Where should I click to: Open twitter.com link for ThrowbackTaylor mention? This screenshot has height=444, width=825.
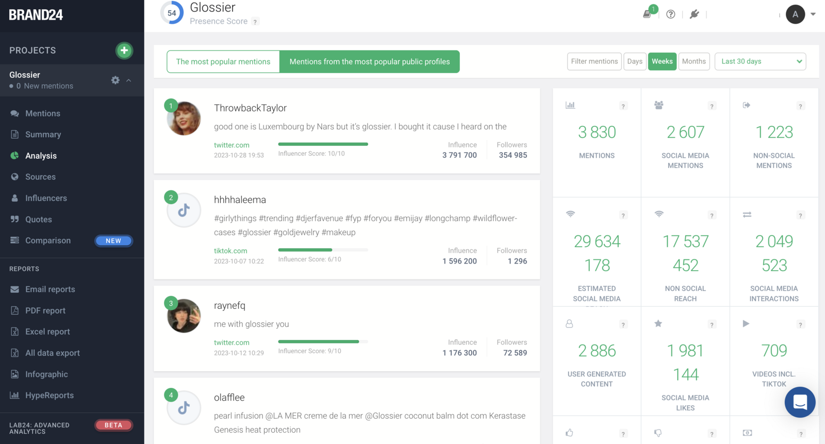(x=232, y=145)
